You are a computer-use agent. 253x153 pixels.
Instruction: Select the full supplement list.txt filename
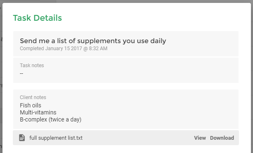coord(56,138)
